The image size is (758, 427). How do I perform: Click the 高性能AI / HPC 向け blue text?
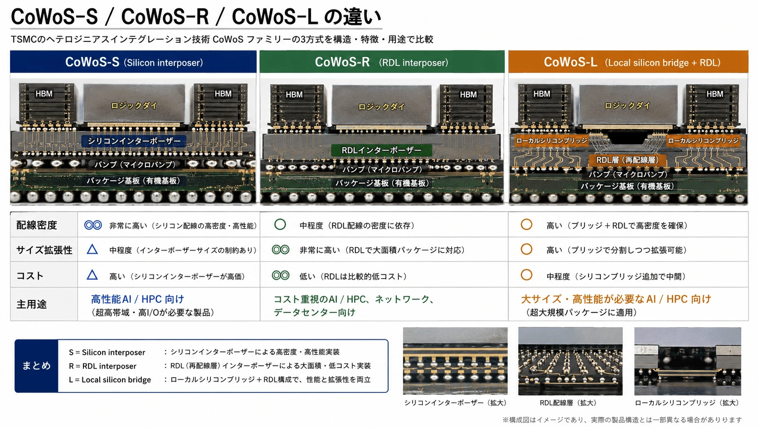click(138, 299)
